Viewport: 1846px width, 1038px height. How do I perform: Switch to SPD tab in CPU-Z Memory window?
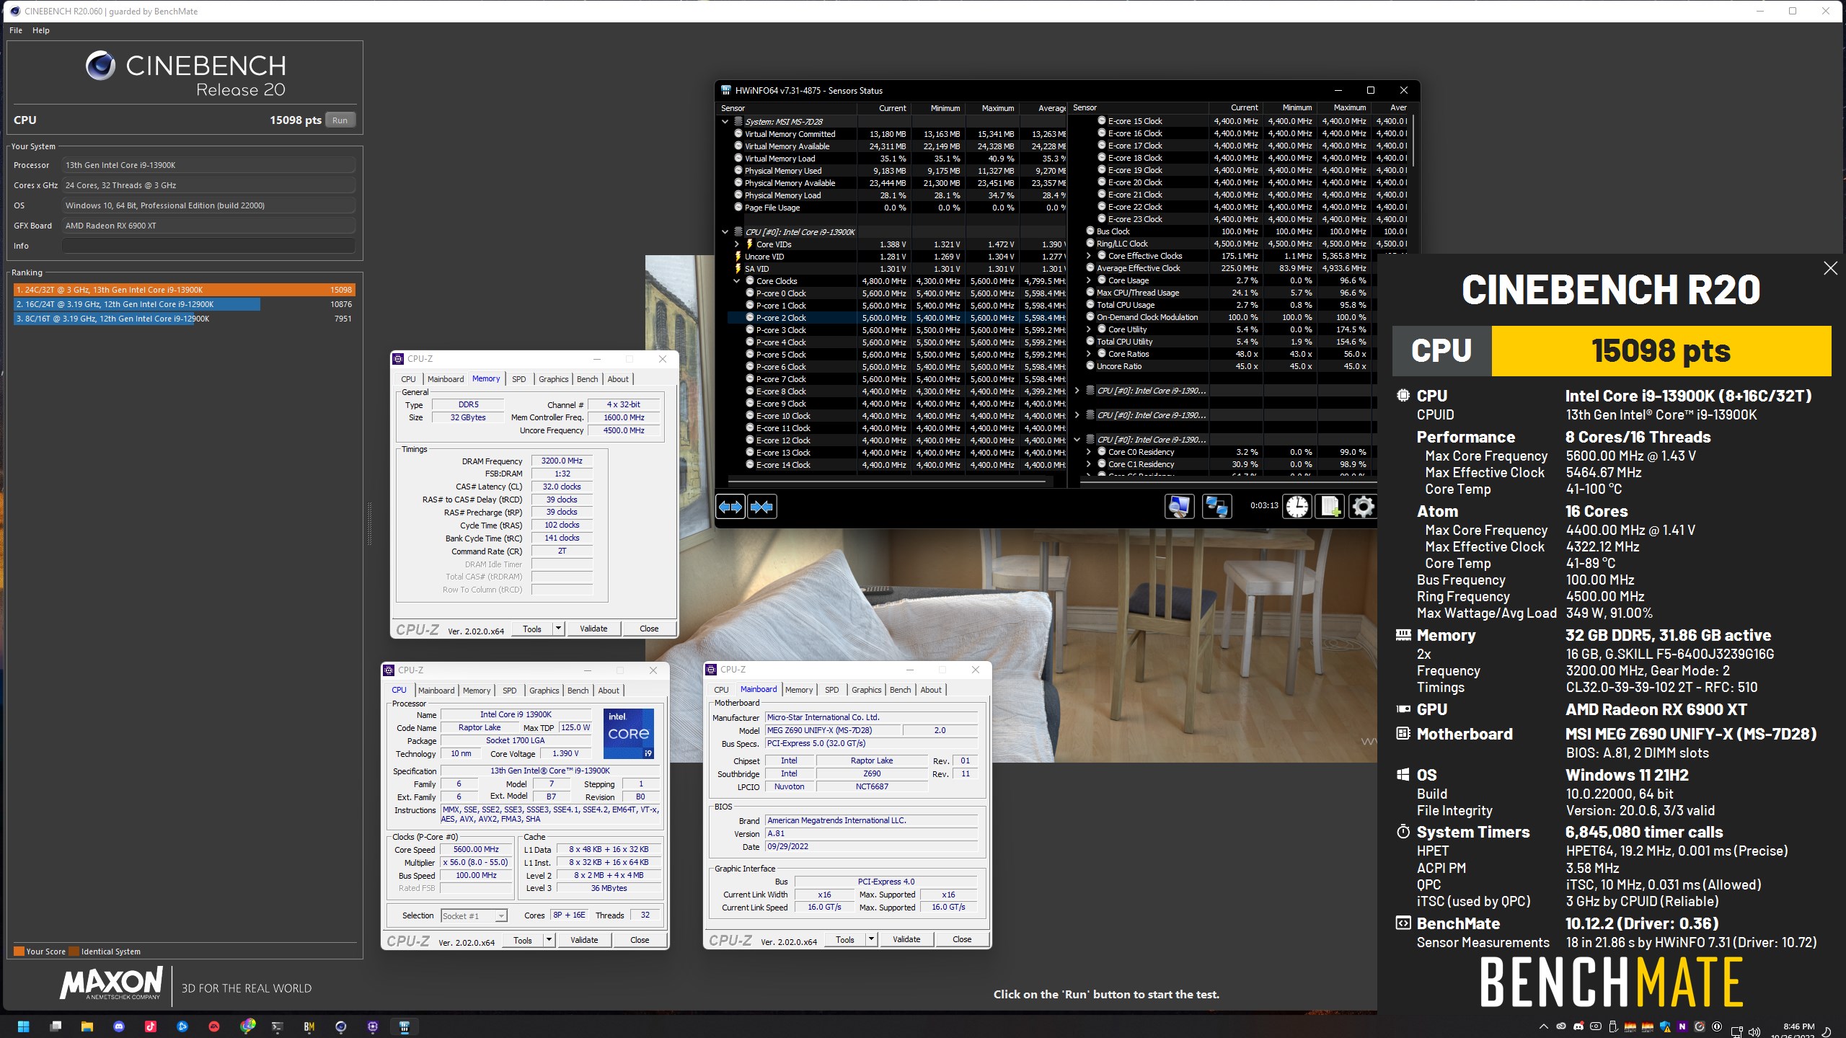point(519,379)
